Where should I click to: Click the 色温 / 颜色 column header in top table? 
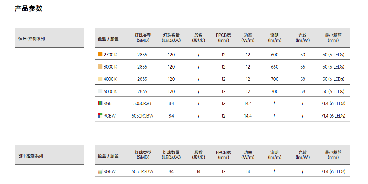[108, 39]
